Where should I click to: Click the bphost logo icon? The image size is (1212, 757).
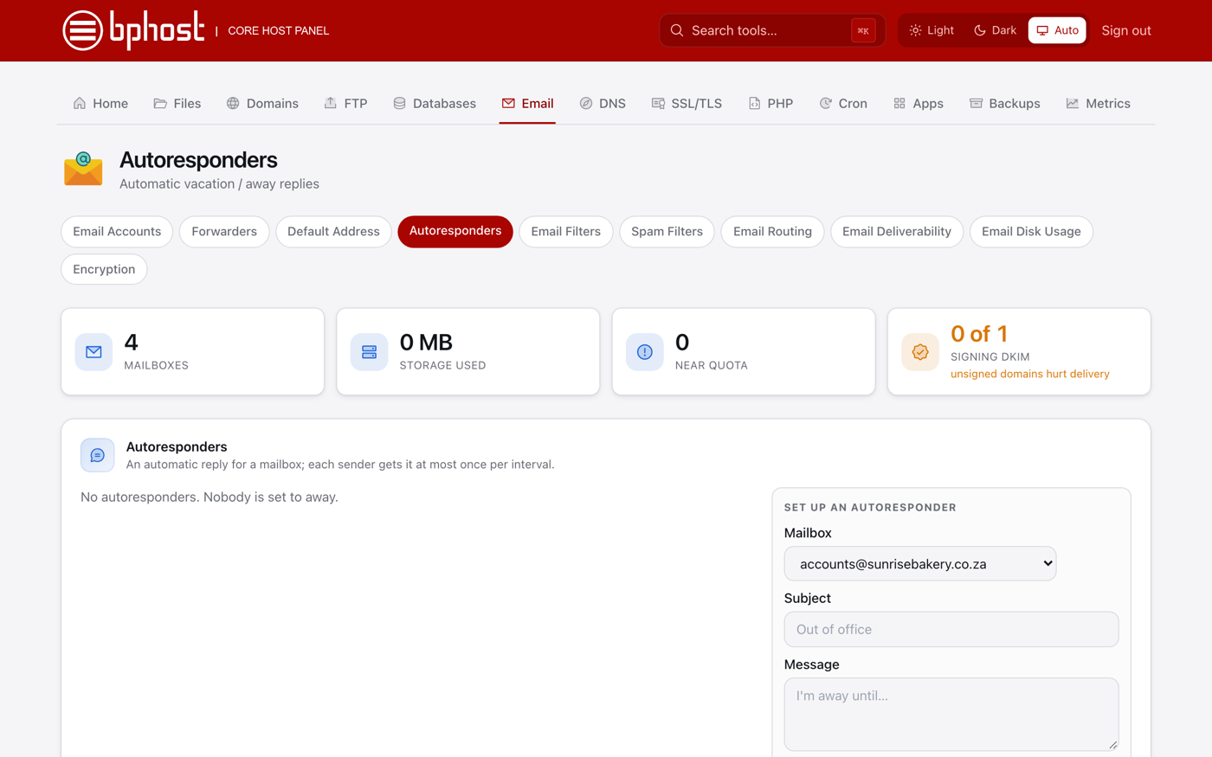click(x=82, y=30)
